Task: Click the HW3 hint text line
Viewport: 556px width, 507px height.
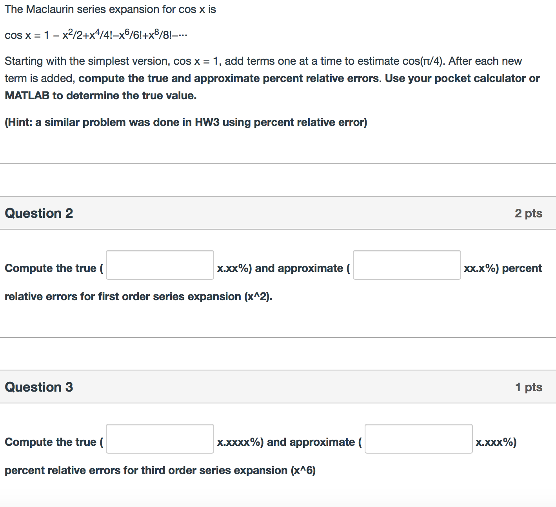Action: 186,122
